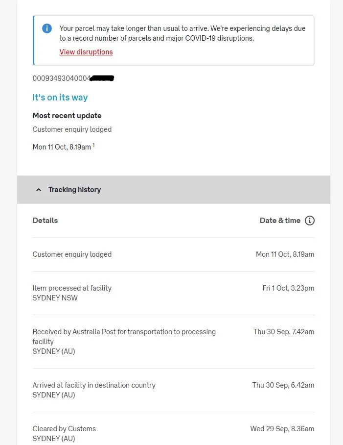Click the parcel tracking number
This screenshot has height=445, width=343.
tap(62, 78)
